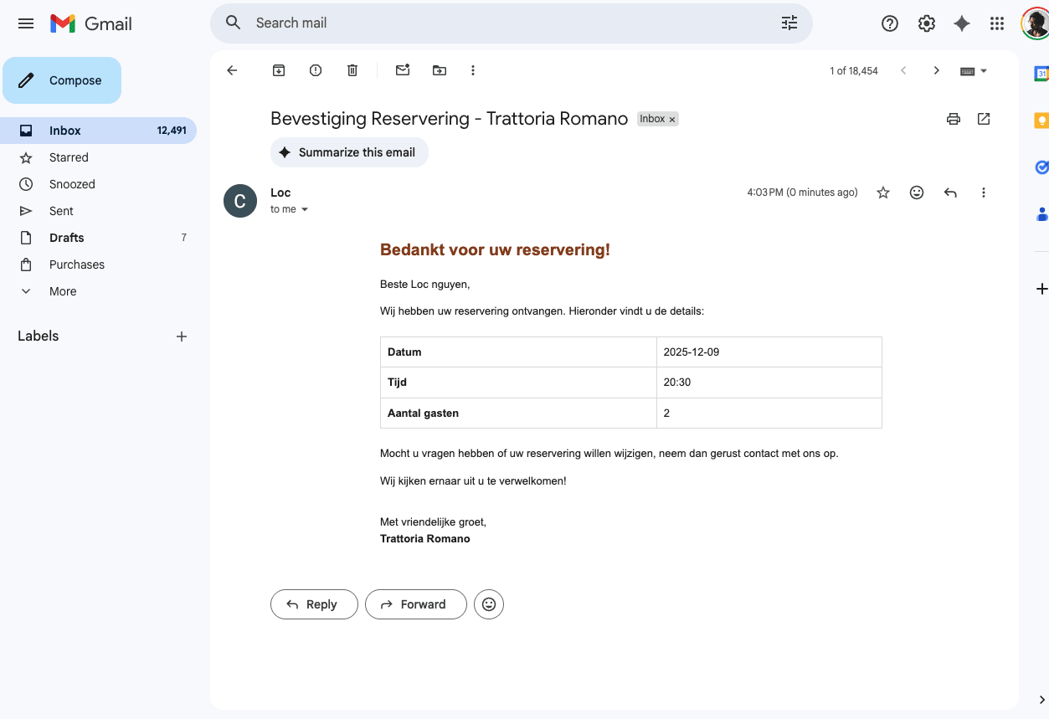Archive this email
Image resolution: width=1049 pixels, height=719 pixels.
pos(278,70)
